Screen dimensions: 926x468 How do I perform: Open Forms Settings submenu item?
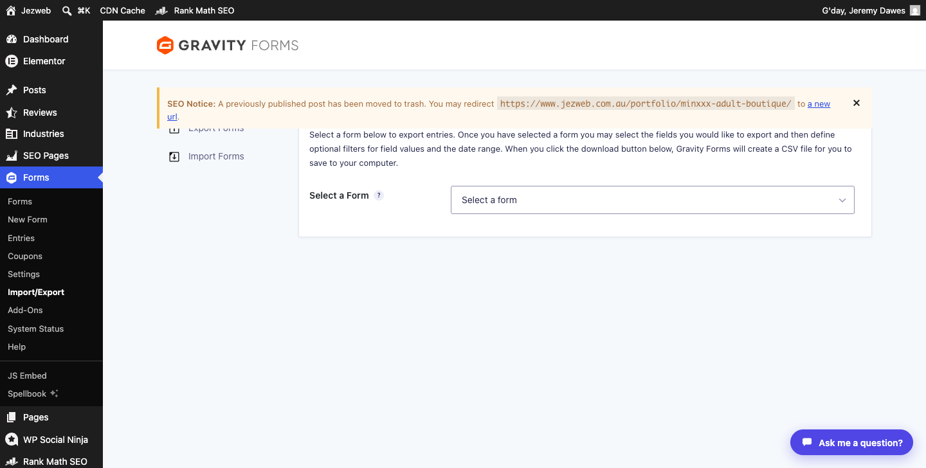point(24,274)
